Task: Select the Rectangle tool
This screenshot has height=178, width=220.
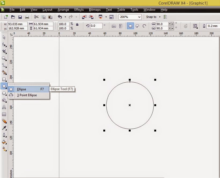Action: 4,79
